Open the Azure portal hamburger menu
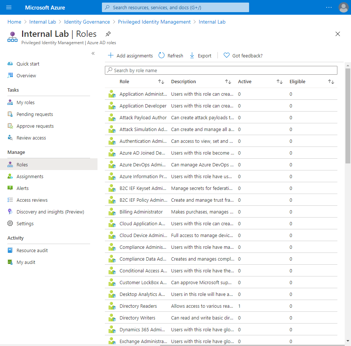The height and width of the screenshot is (346, 351). coord(8,7)
